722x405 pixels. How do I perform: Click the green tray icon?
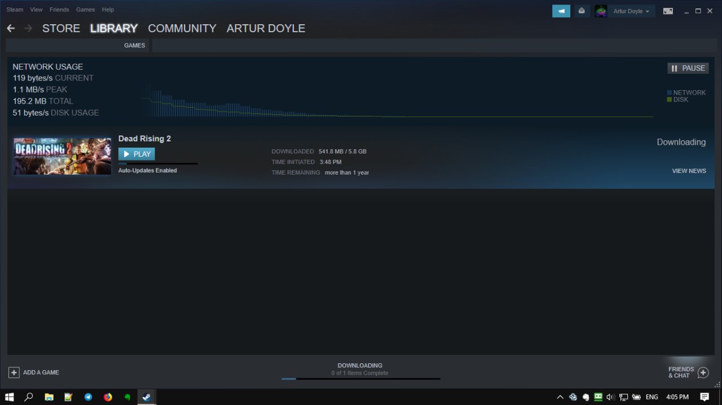point(598,397)
